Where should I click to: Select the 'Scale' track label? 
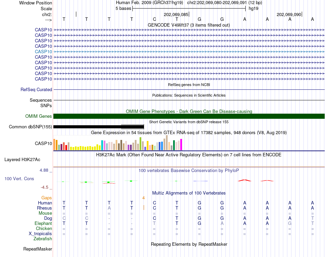[x=46, y=9]
